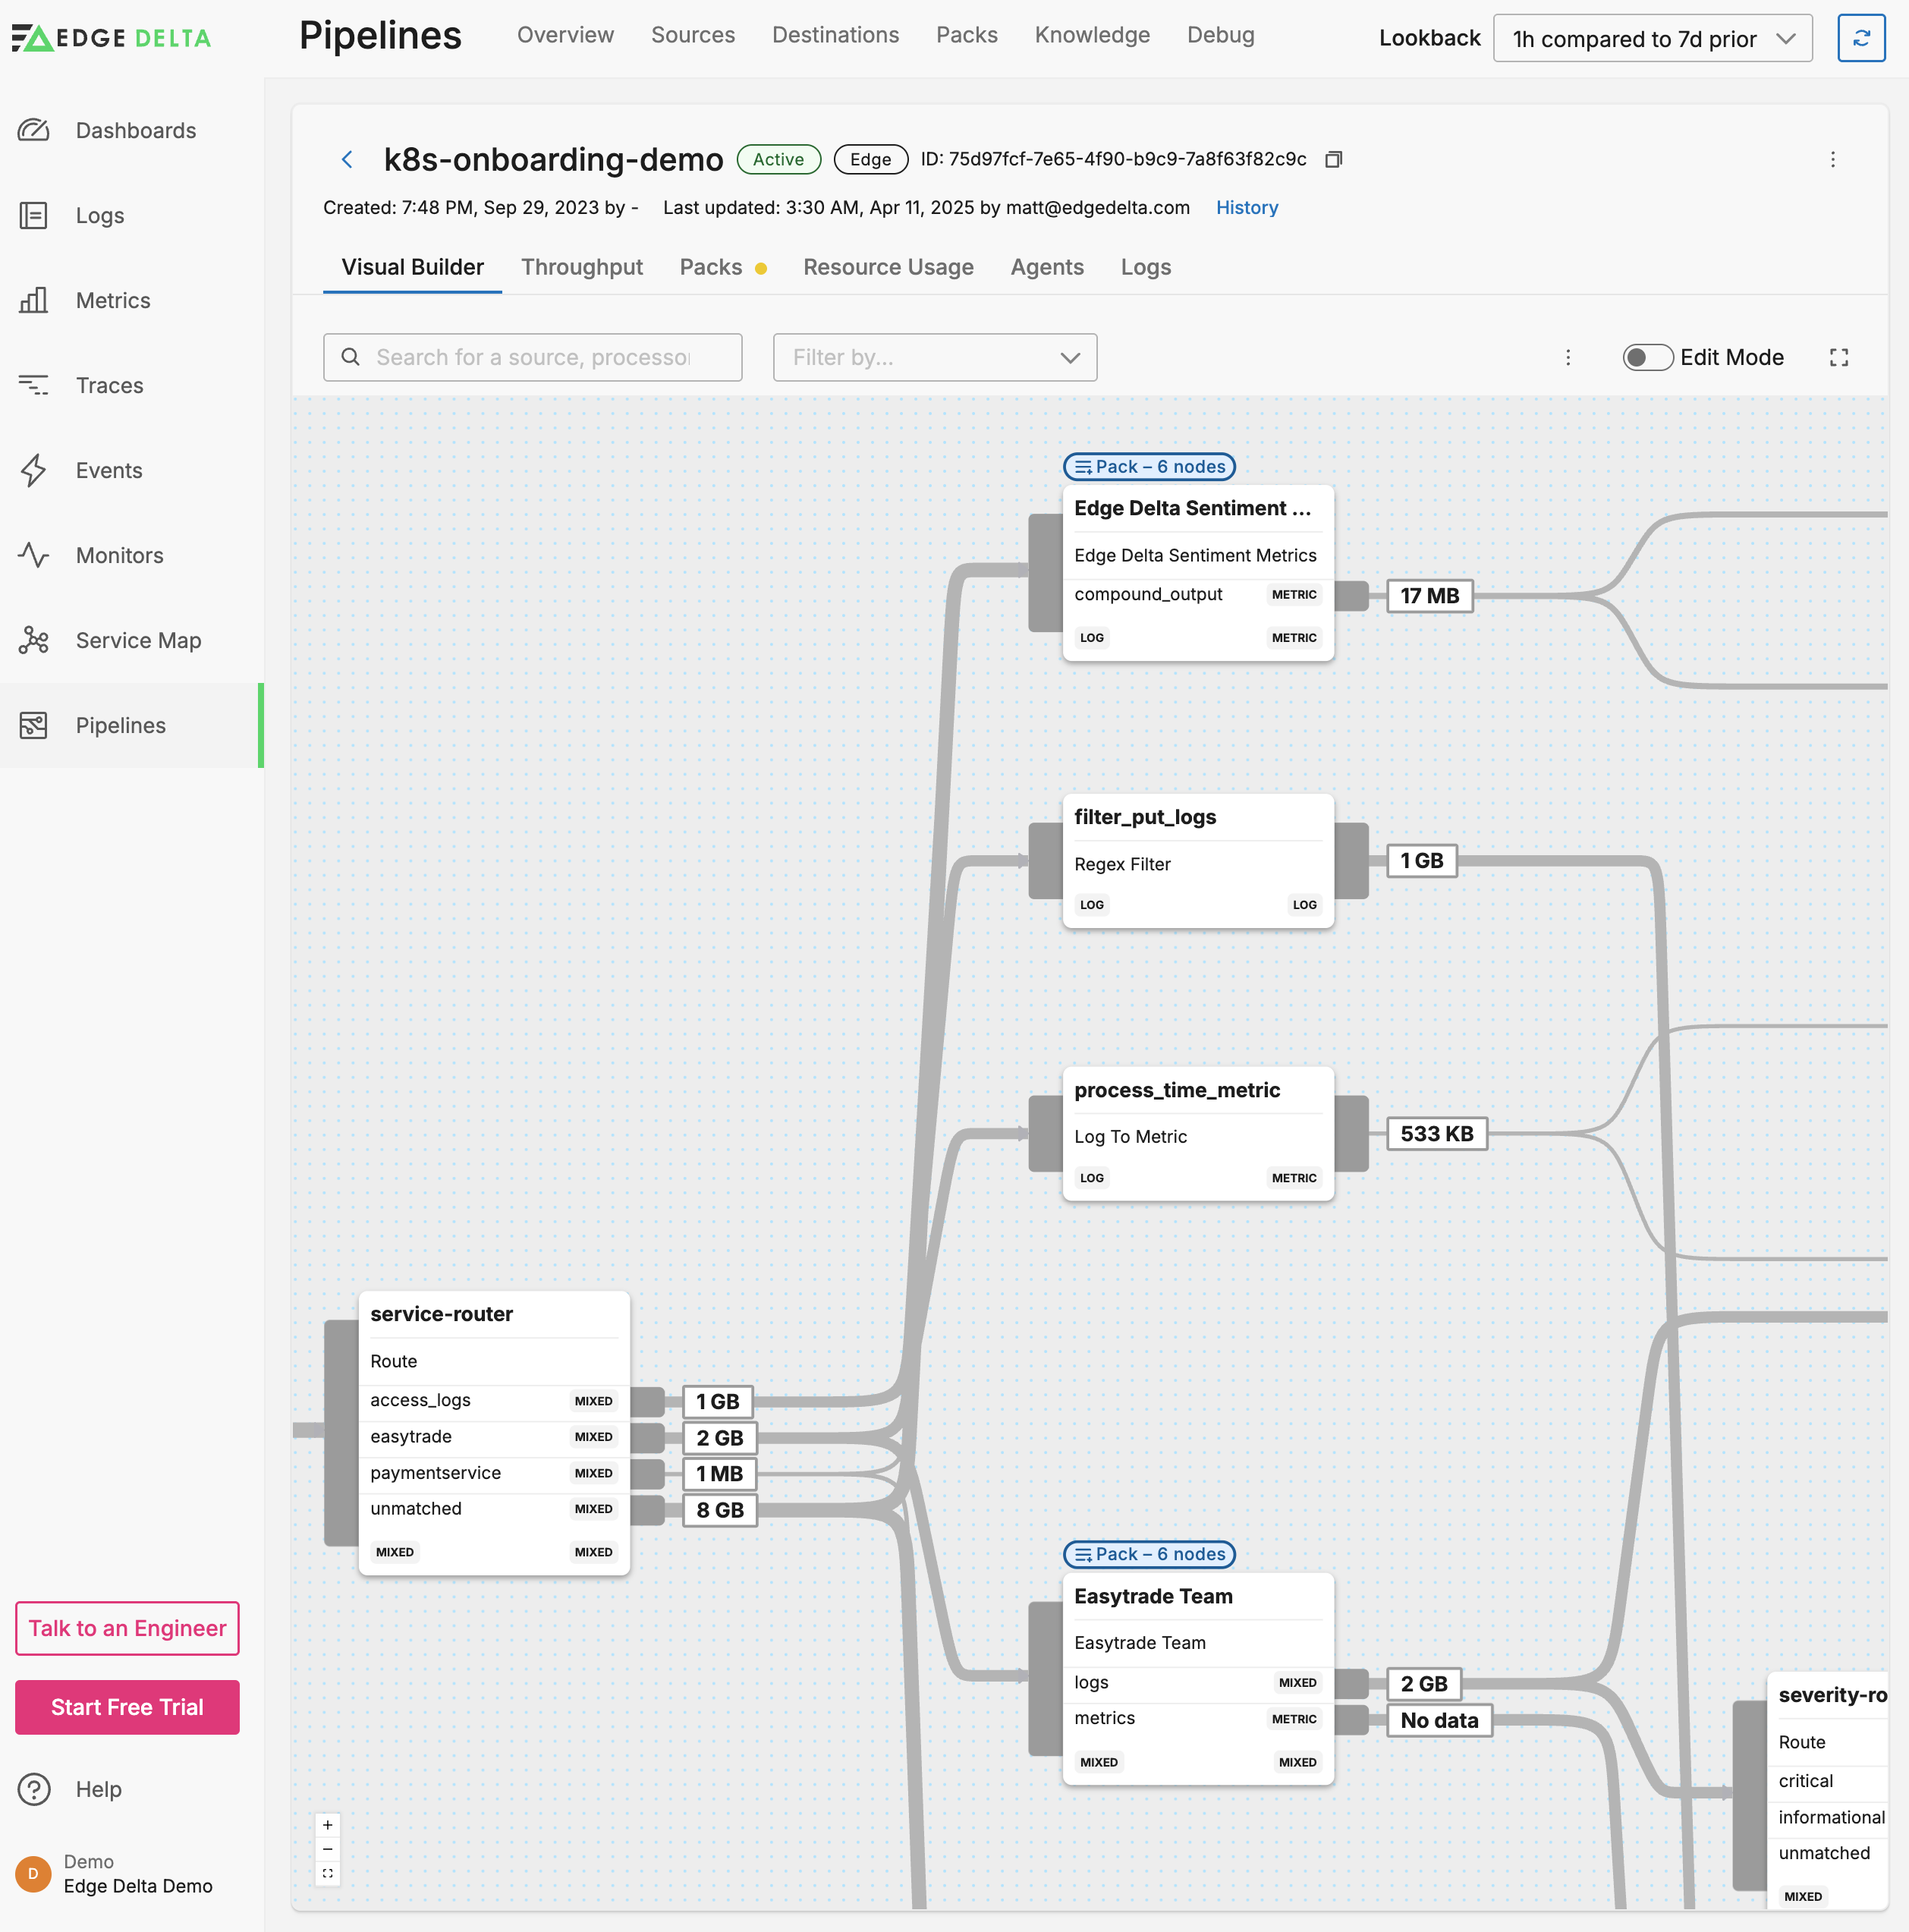Screen dimensions: 1909x1932
Task: Go back with the left chevron arrow
Action: pyautogui.click(x=347, y=159)
